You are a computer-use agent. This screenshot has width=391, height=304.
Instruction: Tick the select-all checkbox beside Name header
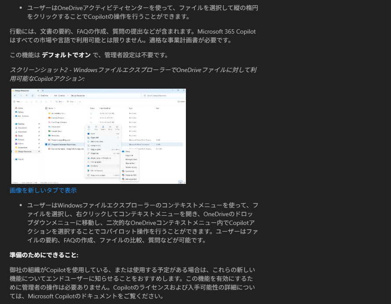(46, 108)
